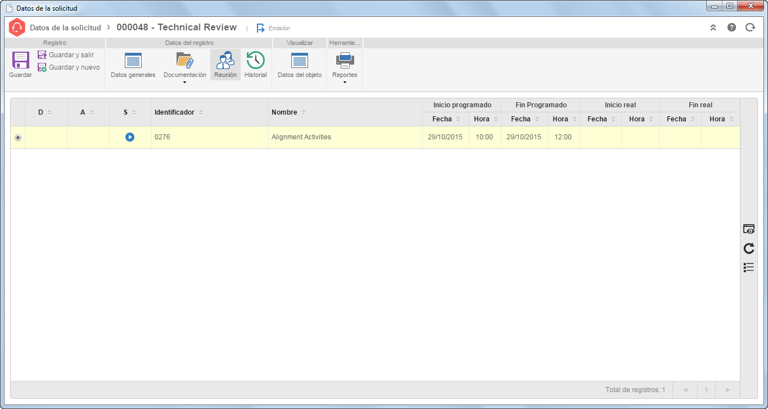The width and height of the screenshot is (768, 409).
Task: Open the list options icon in sidebar
Action: (749, 267)
